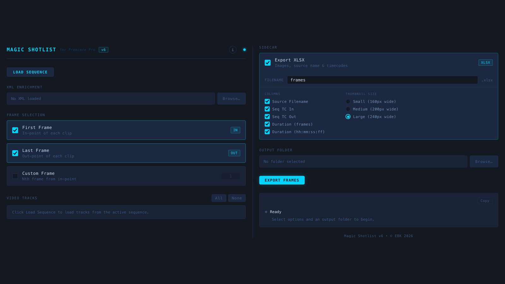Select All video tracks
505x284 pixels.
(x=219, y=198)
